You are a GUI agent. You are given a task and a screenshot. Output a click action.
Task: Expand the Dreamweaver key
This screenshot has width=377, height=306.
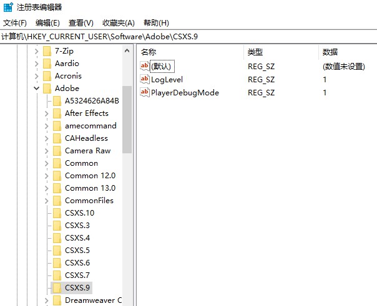[47, 300]
